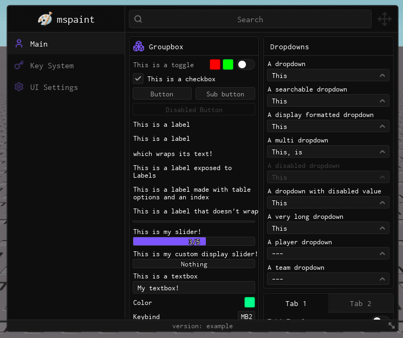Click the 'This is my slider!' 3/5 bar
The image size is (403, 338).
pos(194,242)
